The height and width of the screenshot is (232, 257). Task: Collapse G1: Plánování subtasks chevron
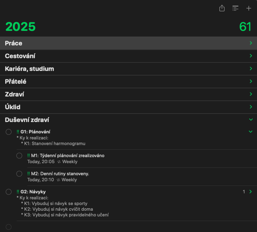[x=251, y=132]
